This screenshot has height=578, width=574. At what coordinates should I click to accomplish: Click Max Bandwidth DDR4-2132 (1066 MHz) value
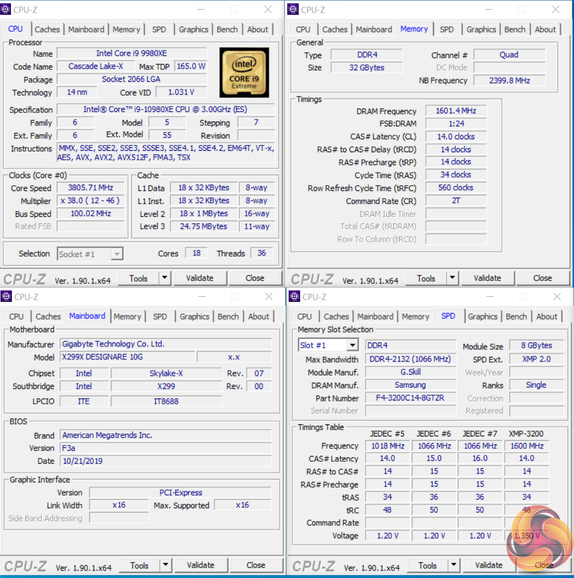point(411,359)
